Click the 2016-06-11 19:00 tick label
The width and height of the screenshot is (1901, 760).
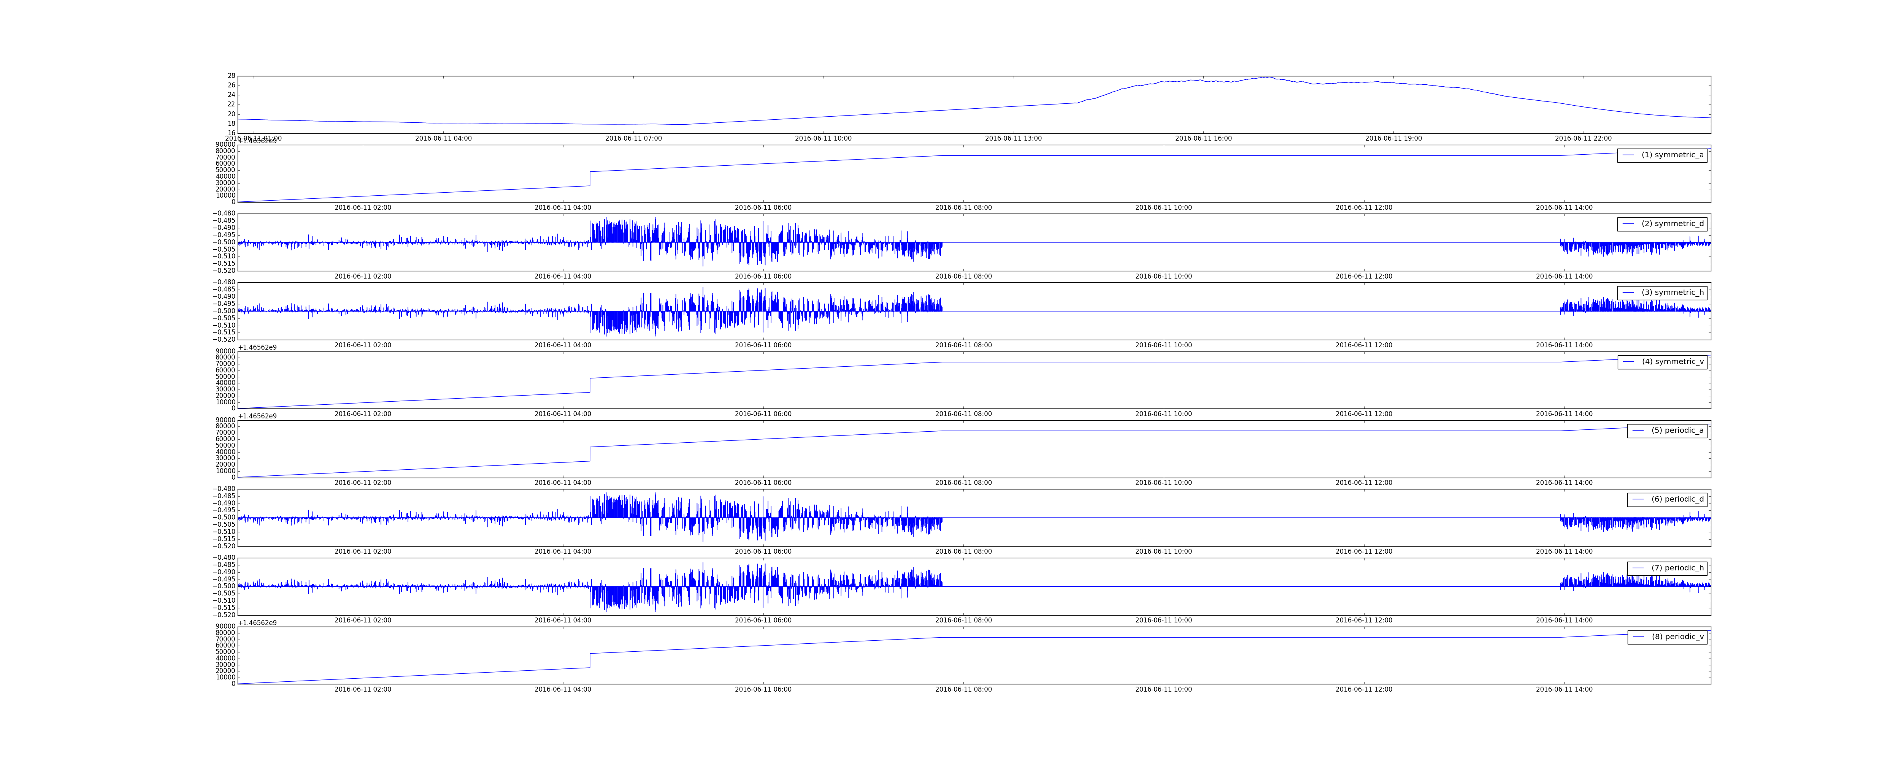1393,139
